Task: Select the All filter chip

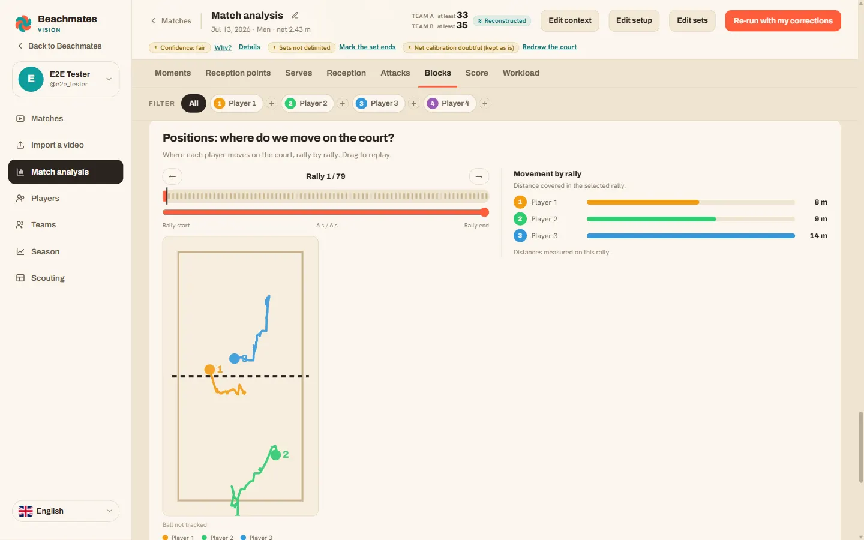Action: click(194, 103)
